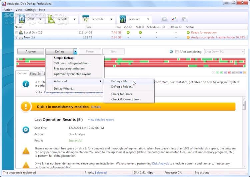The width and height of the screenshot is (250, 177).
Task: Enable the After completing checkbox
Action: point(177,51)
